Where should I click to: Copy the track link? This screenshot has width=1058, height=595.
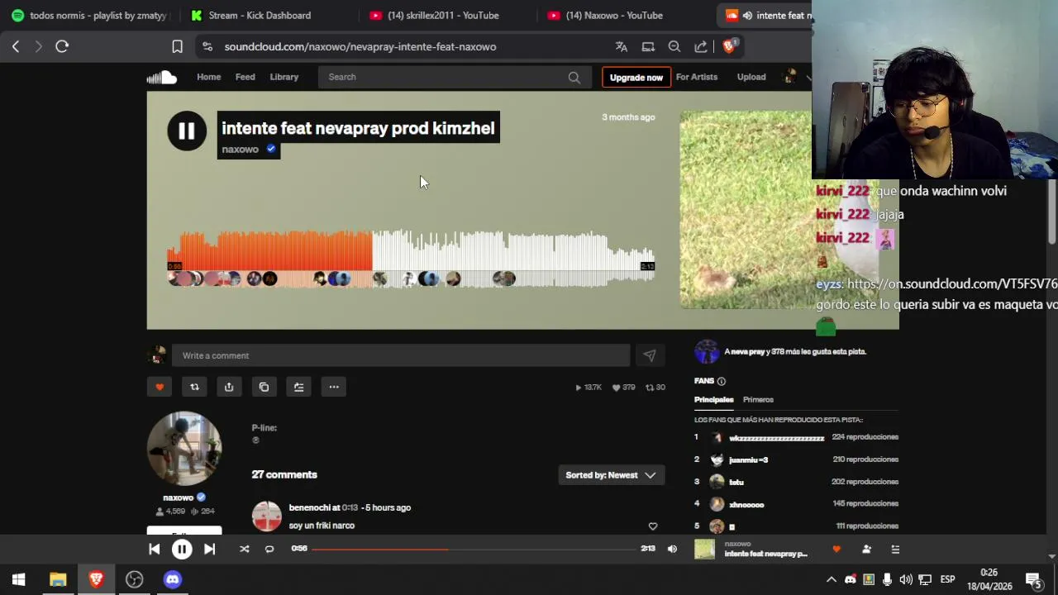(x=264, y=387)
